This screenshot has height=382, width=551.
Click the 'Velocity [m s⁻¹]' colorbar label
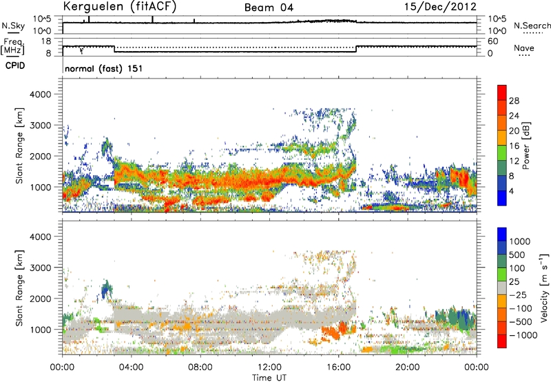click(x=544, y=288)
